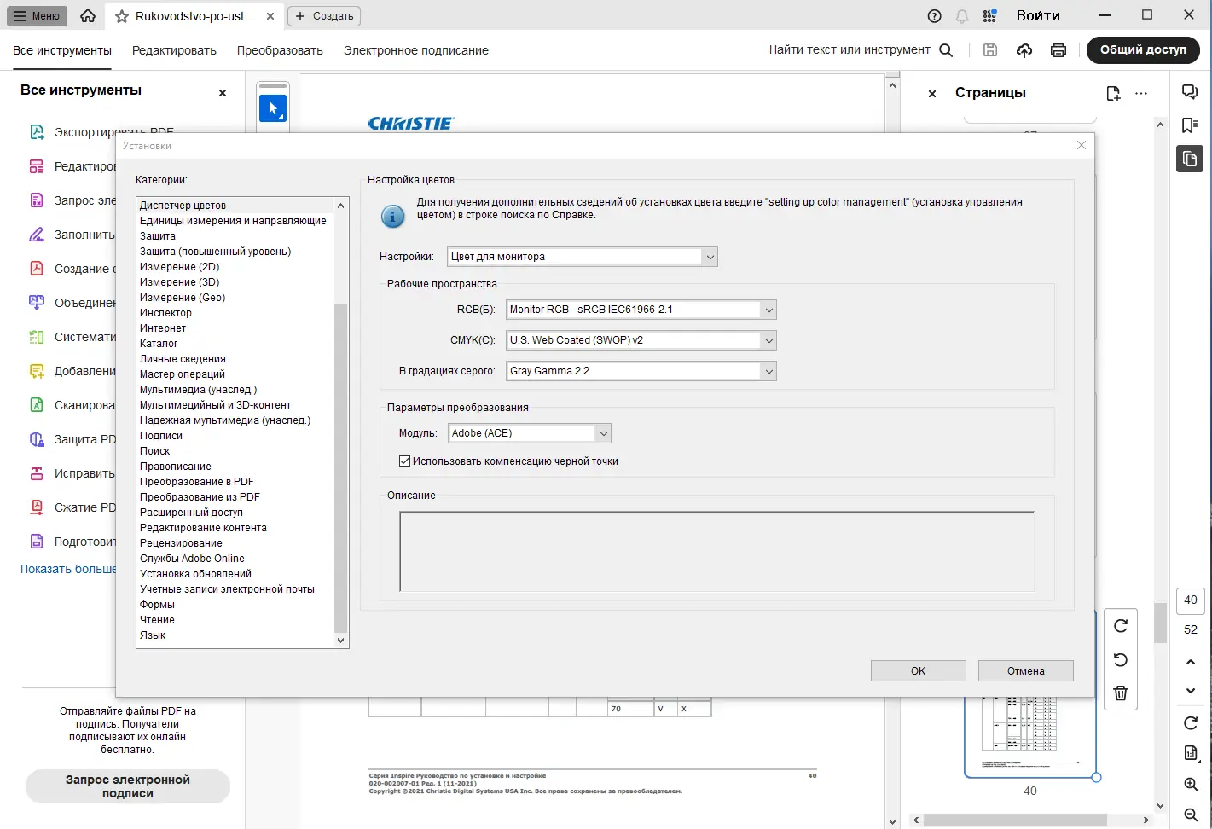1212x829 pixels.
Task: Open the Преобразовать tab
Action: click(x=280, y=50)
